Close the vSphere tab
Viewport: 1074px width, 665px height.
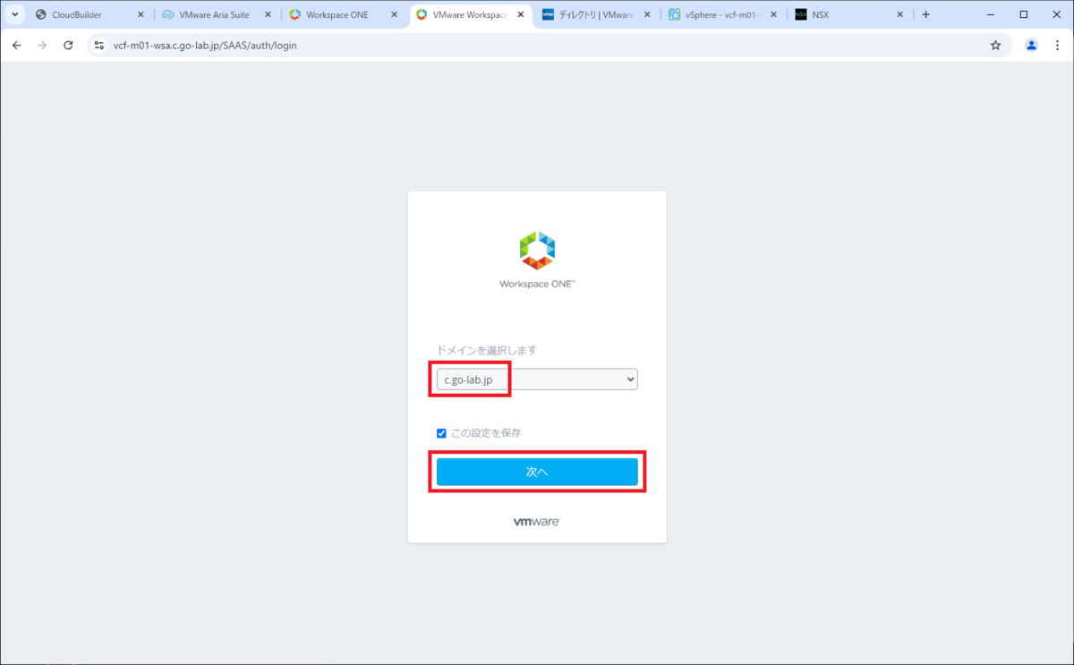click(775, 15)
